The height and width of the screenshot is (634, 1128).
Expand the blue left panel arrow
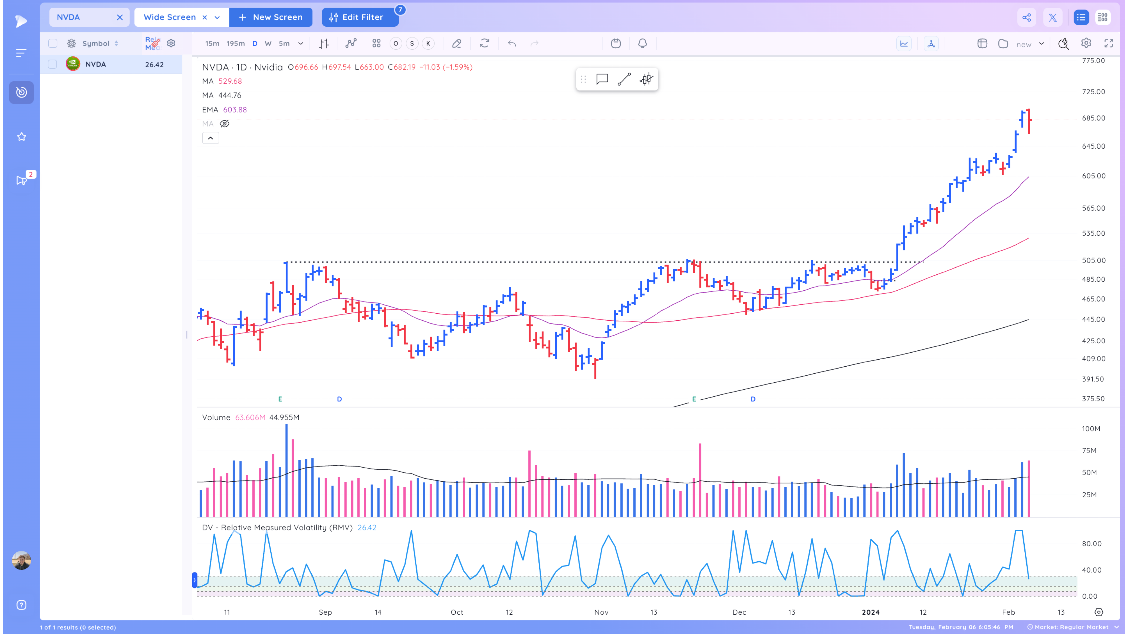pyautogui.click(x=195, y=580)
